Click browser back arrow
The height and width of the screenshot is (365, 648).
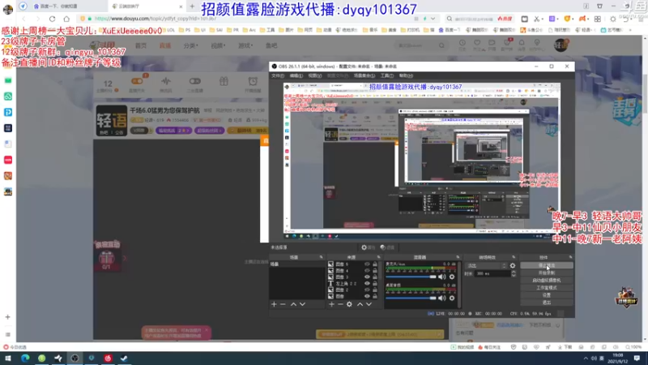coord(23,19)
